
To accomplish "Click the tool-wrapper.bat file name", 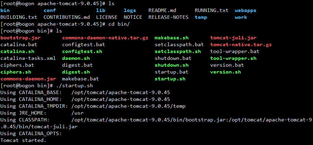I will [235, 51].
